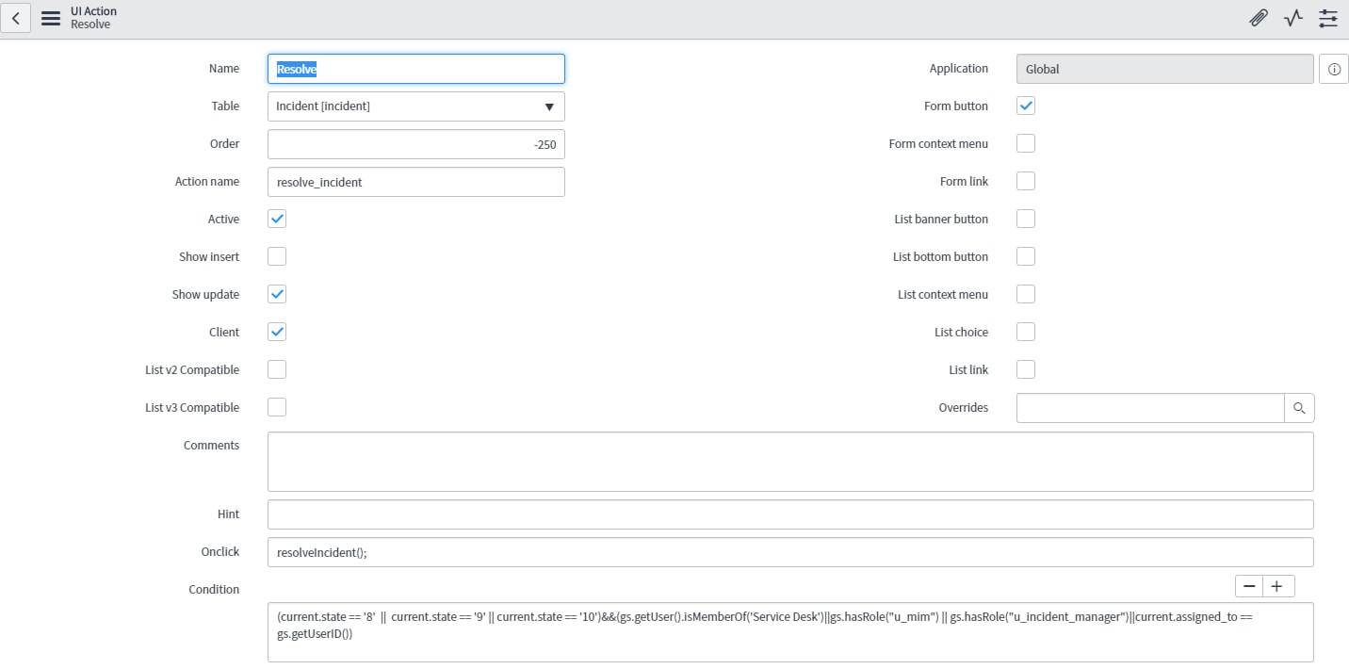The height and width of the screenshot is (669, 1349).
Task: Check the List context menu box
Action: 1026,294
